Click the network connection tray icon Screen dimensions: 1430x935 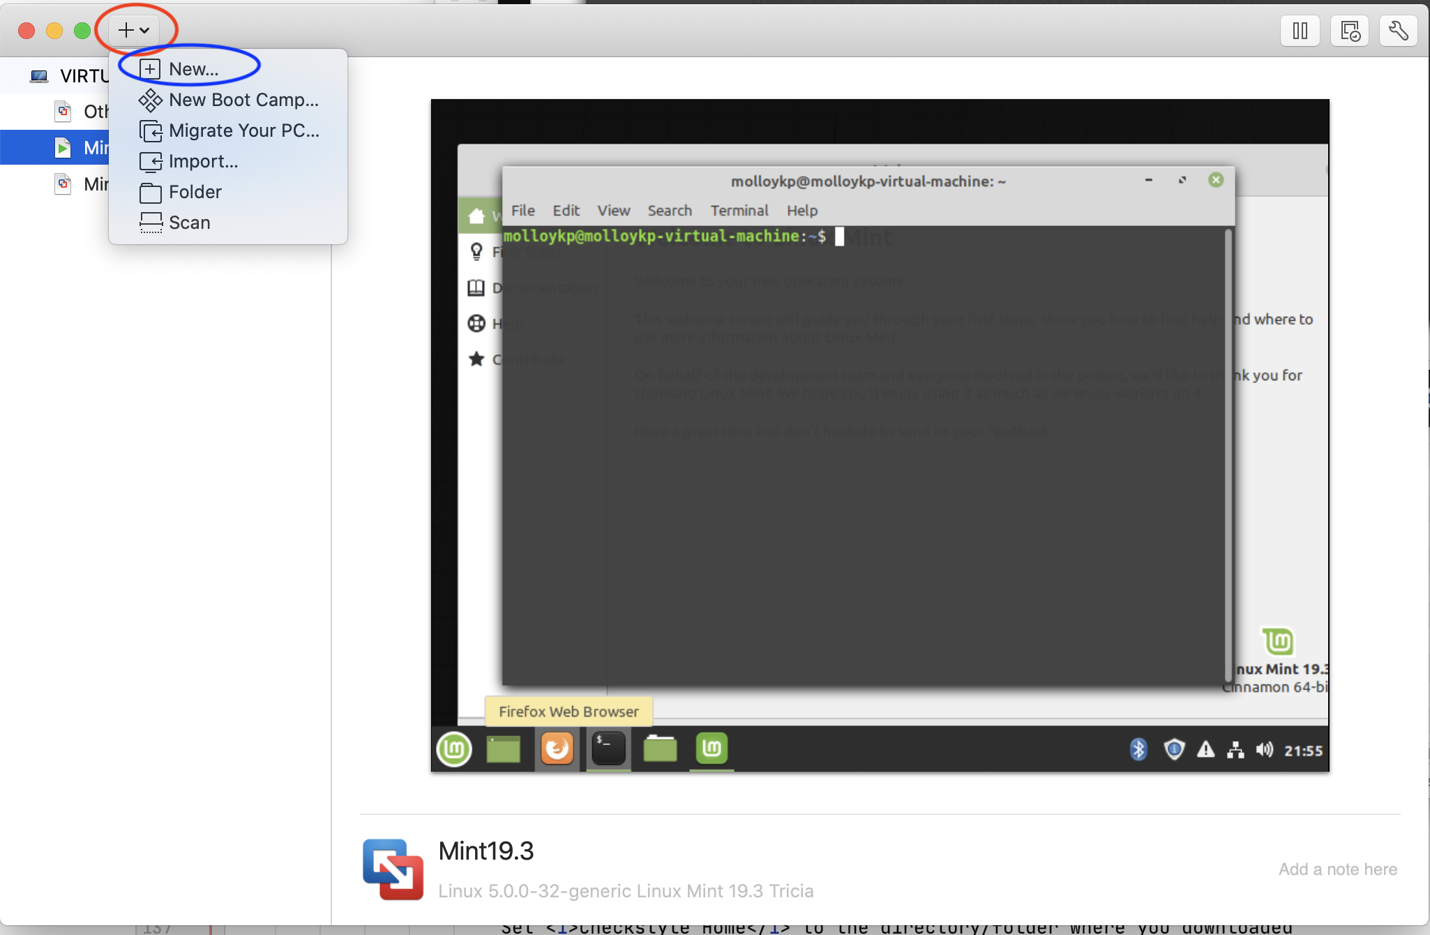pos(1235,750)
